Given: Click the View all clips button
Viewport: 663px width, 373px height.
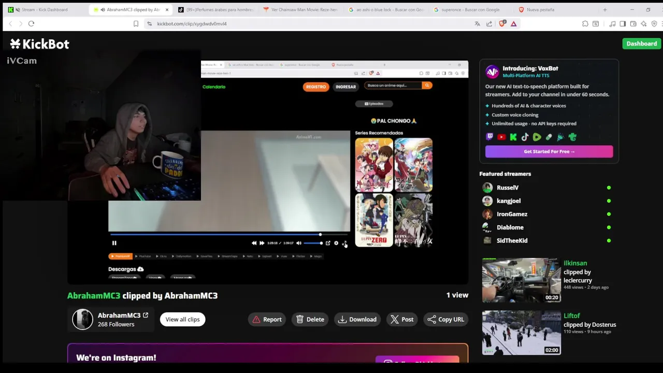Looking at the screenshot, I should (x=182, y=319).
